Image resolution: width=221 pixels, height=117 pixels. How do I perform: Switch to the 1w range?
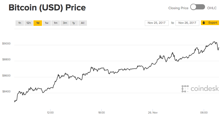point(47,23)
